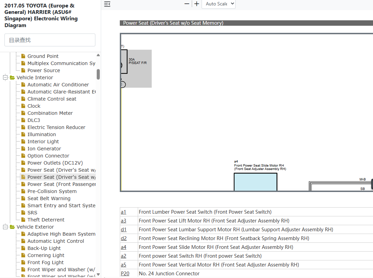Zoom out with the minus icon

click(187, 4)
